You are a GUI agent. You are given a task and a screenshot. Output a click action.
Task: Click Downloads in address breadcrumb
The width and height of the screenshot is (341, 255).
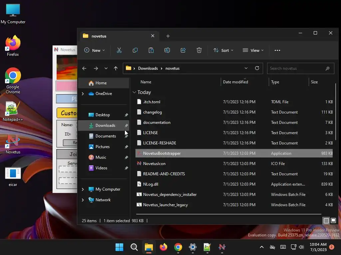(148, 68)
